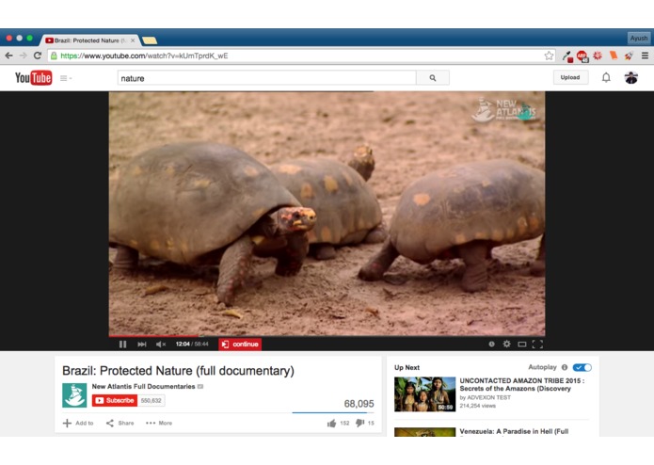Go forward in browser

23,56
